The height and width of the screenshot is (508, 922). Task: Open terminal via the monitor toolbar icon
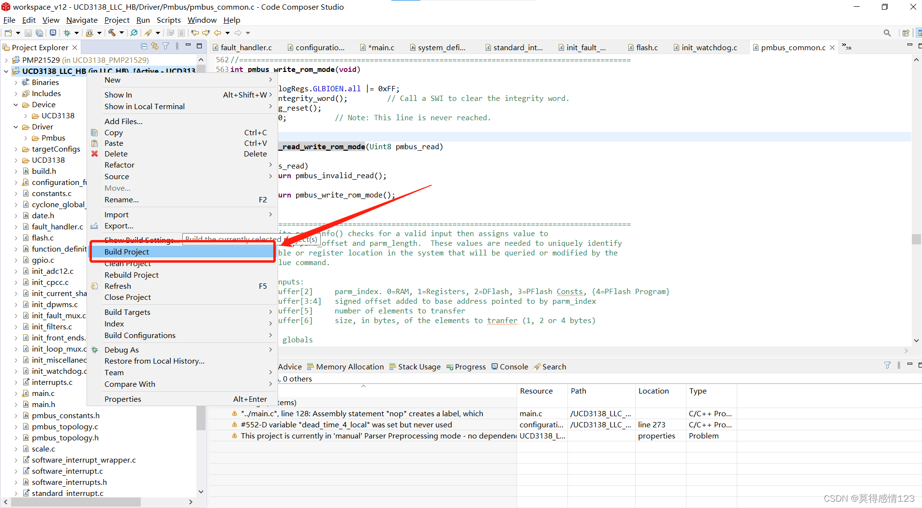coord(53,33)
